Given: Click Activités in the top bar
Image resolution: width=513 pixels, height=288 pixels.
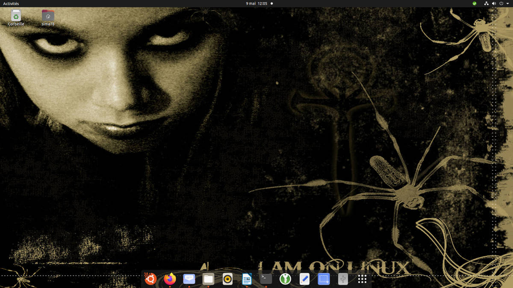Looking at the screenshot, I should 11,3.
